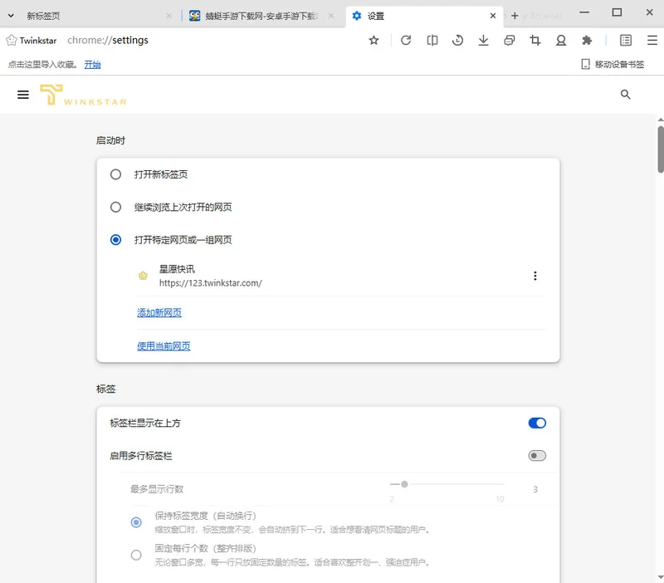Switch to 蜻蜓手游下载网 tab
The width and height of the screenshot is (664, 583).
pos(261,16)
